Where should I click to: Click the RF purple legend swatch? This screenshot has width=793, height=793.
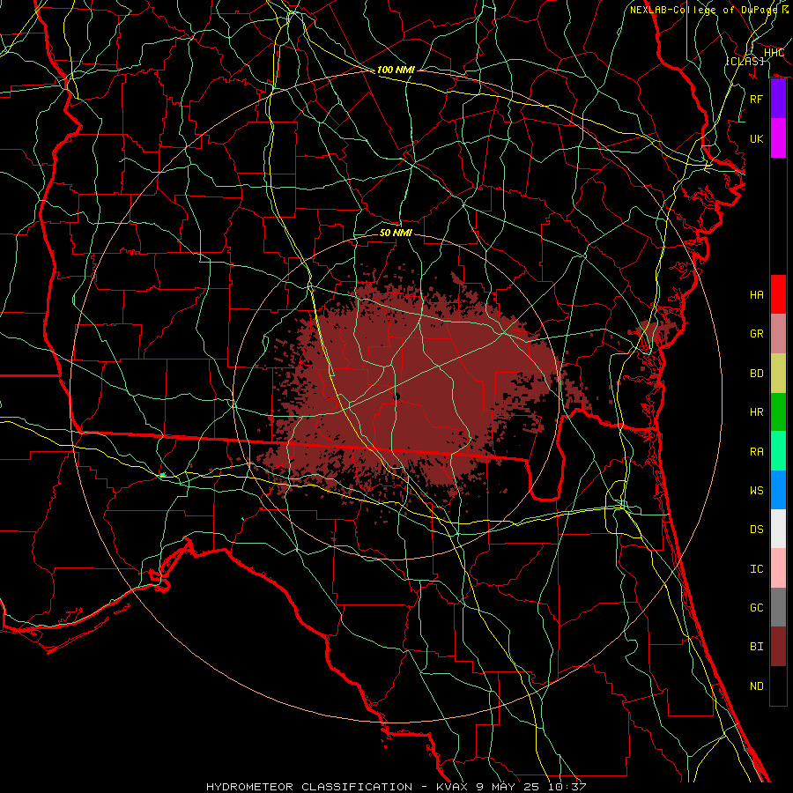click(778, 99)
